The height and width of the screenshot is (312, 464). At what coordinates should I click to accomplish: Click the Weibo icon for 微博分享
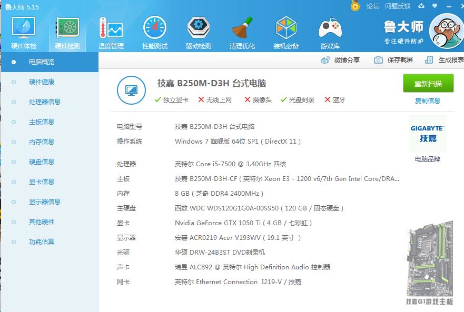325,61
